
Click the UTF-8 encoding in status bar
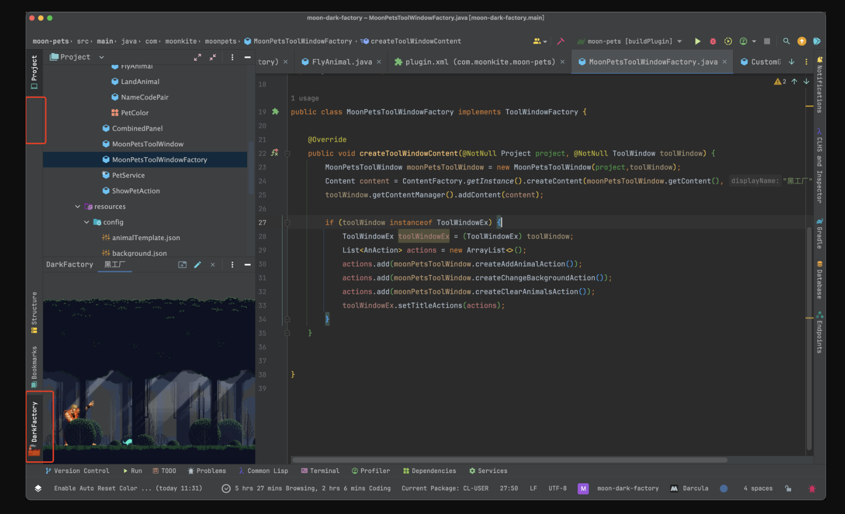pyautogui.click(x=557, y=488)
